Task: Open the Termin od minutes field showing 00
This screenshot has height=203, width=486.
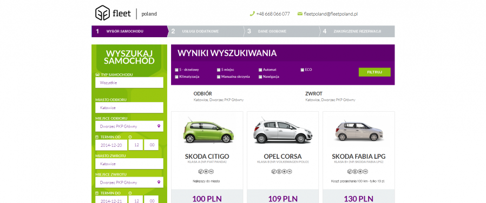Action: 151,145
